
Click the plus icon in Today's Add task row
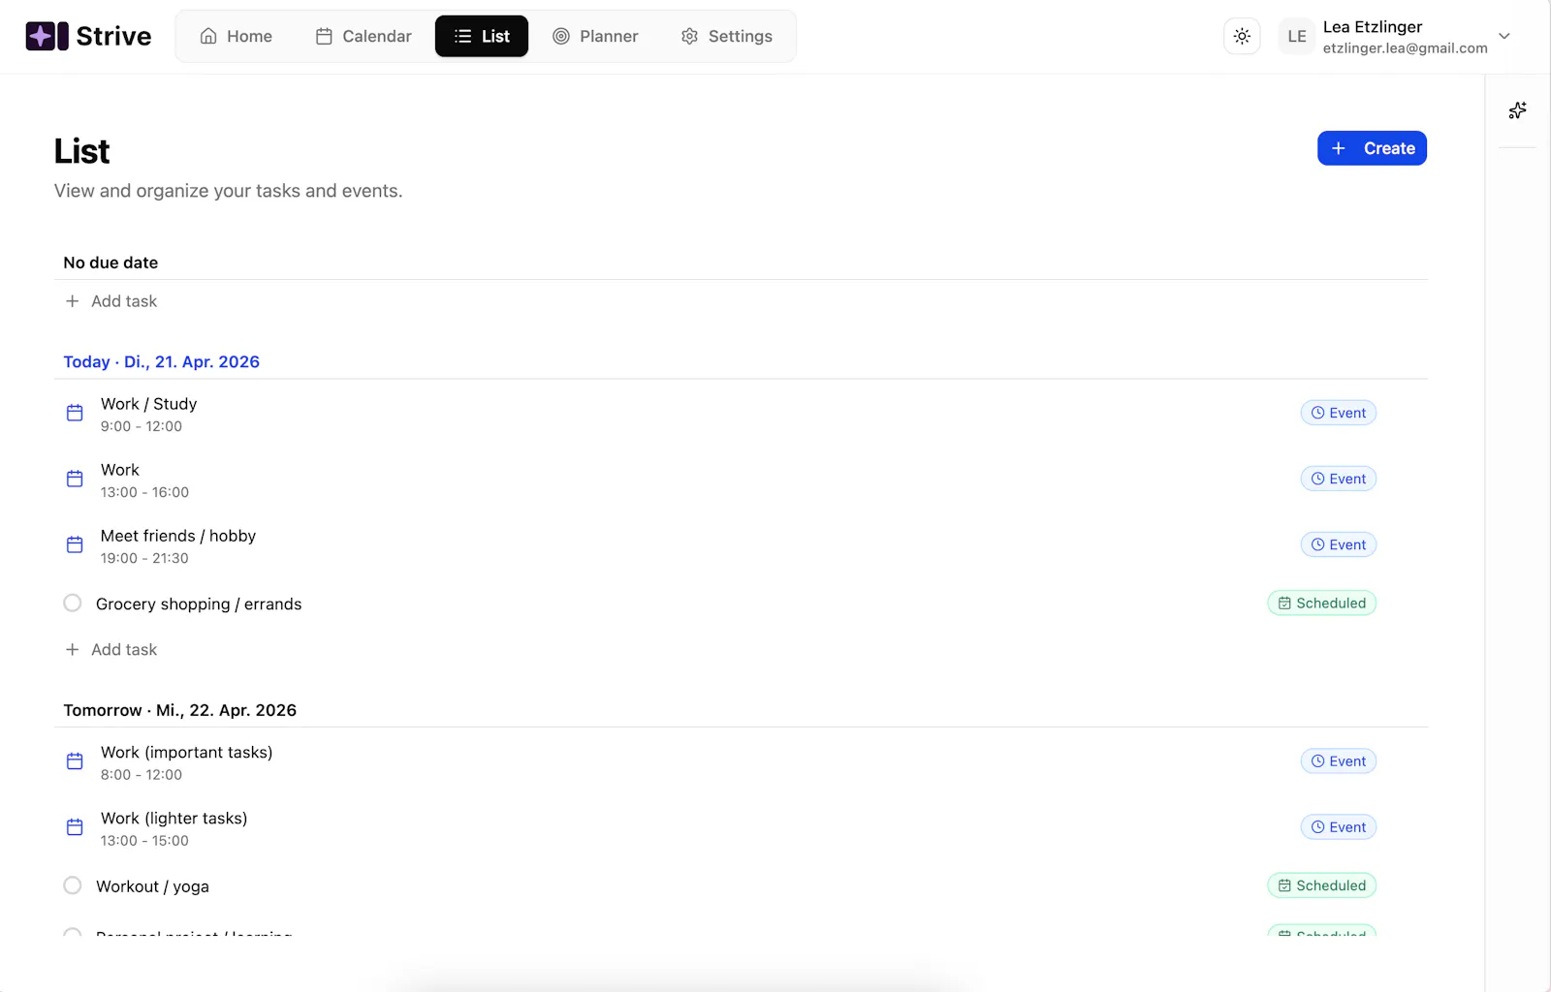(72, 649)
